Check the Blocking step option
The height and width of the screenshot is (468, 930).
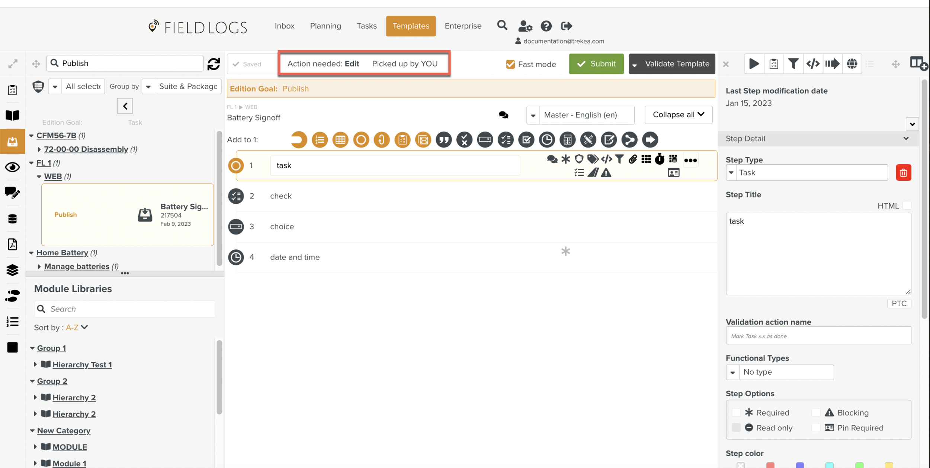click(x=816, y=413)
